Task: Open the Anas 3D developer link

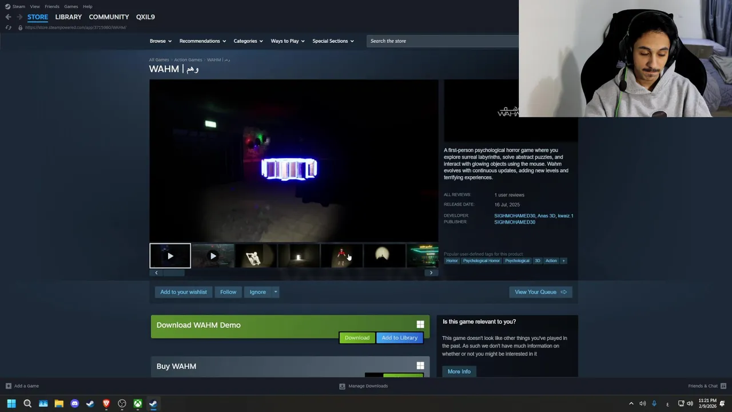Action: [x=546, y=216]
